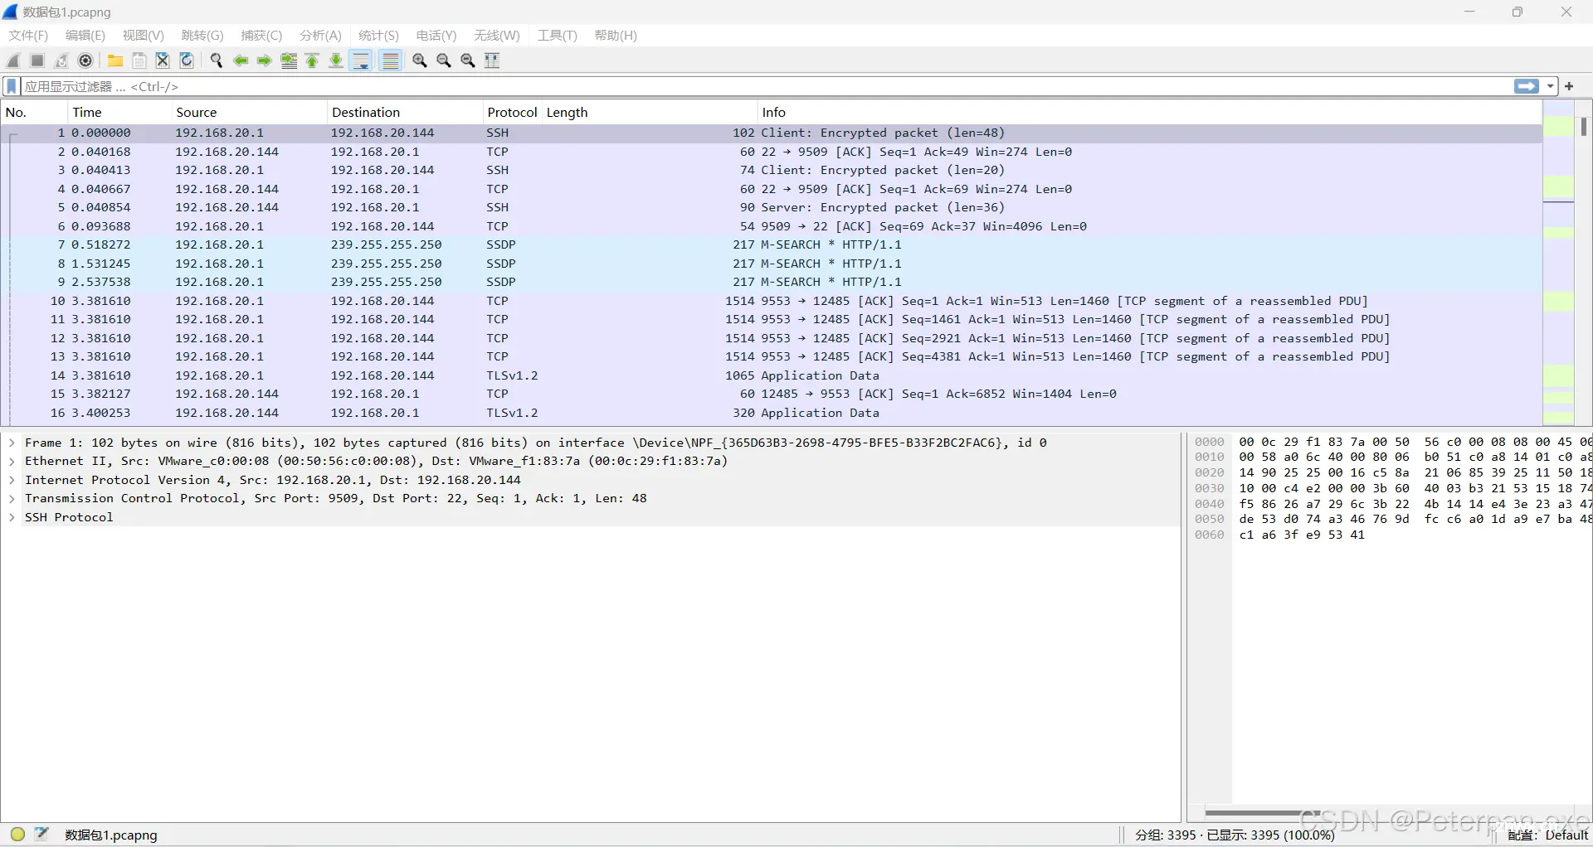
Task: Expand the Frame 1 details tree
Action: (12, 443)
